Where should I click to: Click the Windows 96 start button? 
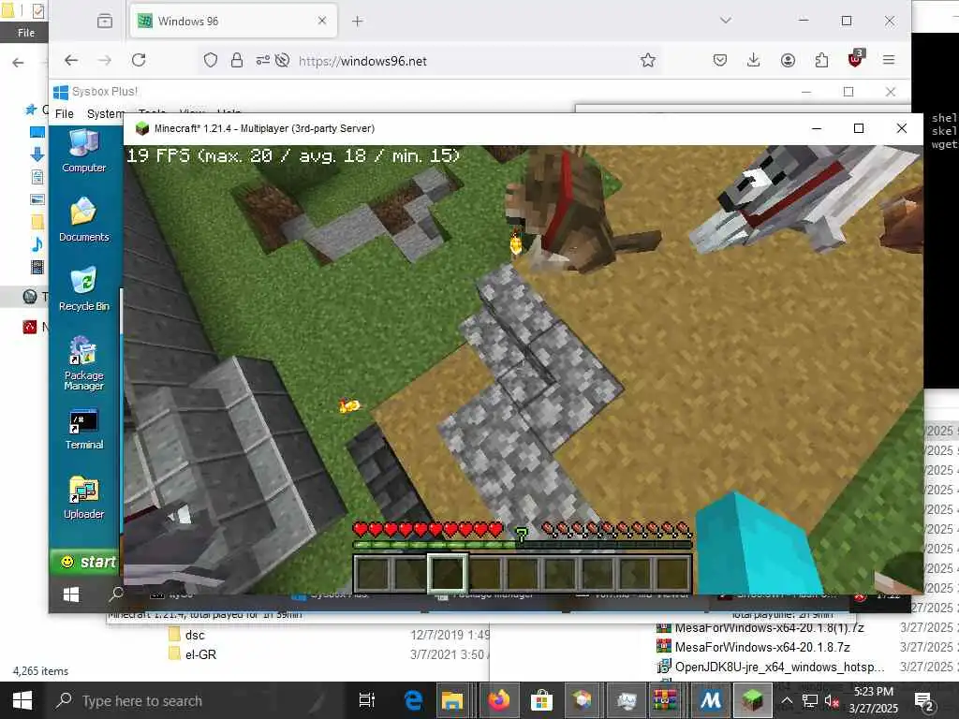(x=87, y=562)
